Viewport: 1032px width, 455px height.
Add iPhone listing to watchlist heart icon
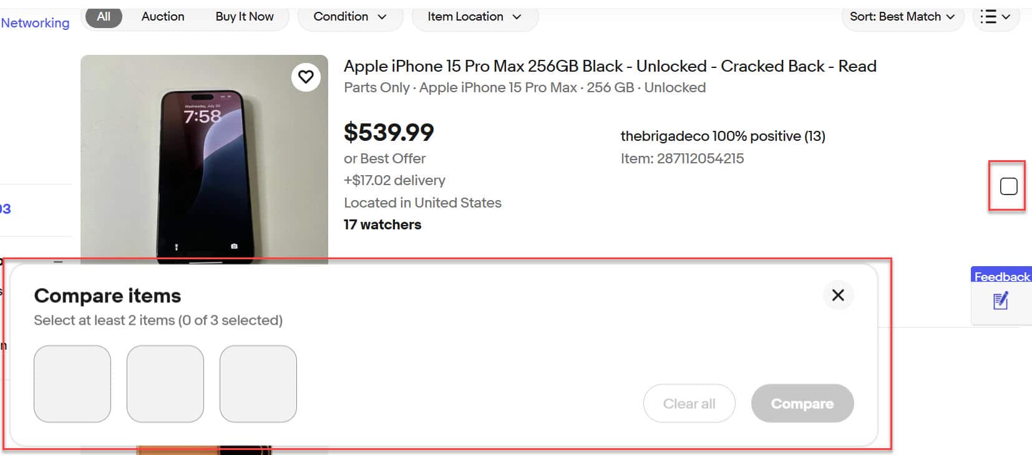(x=306, y=77)
